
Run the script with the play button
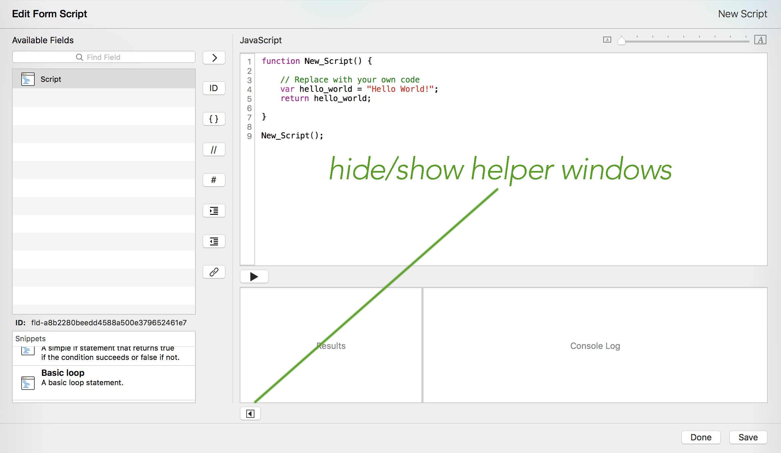(x=254, y=277)
